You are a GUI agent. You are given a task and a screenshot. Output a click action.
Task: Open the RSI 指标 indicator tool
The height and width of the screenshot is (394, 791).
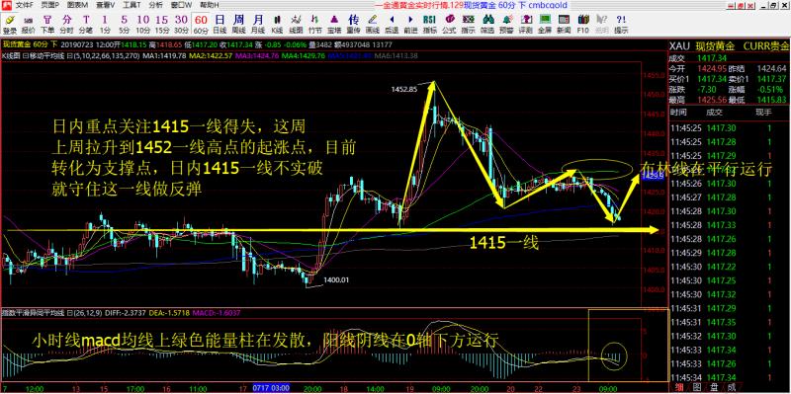429,24
